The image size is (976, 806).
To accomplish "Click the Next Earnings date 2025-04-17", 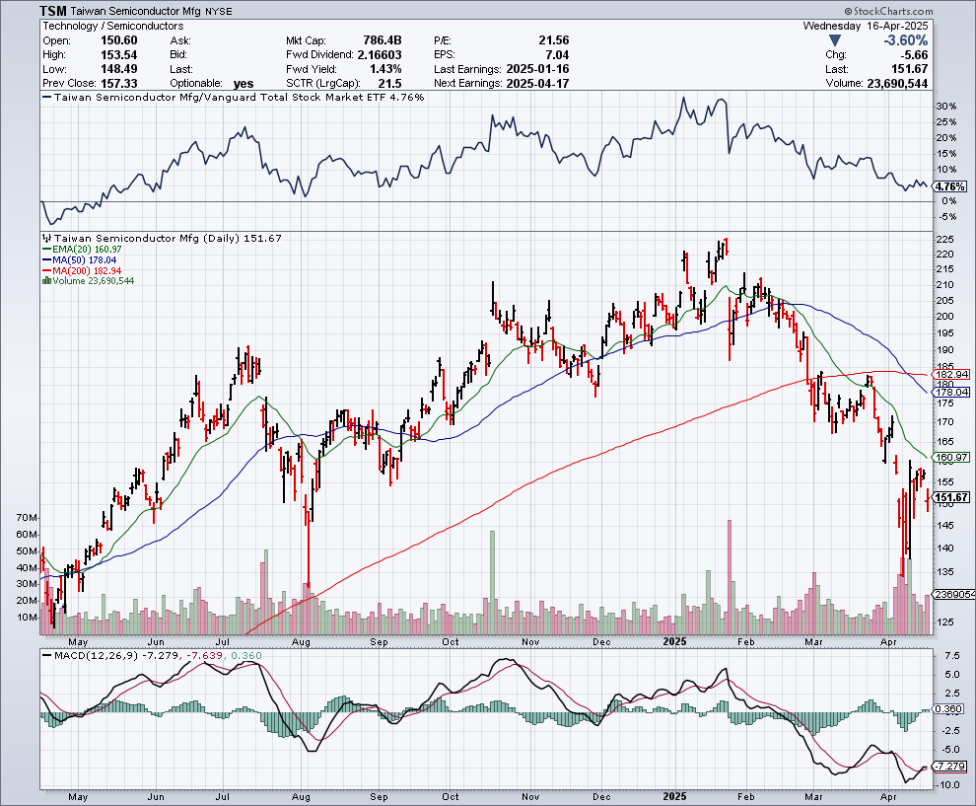I will pos(538,84).
